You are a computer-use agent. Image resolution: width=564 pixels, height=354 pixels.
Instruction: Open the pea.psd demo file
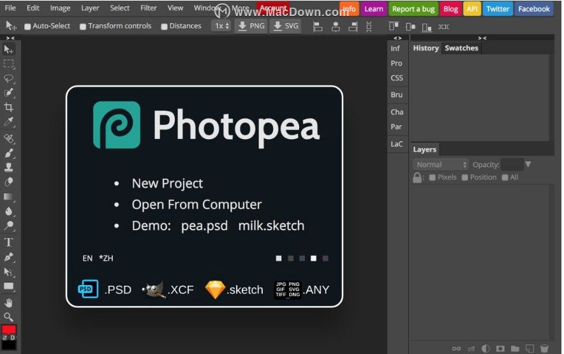coord(204,226)
